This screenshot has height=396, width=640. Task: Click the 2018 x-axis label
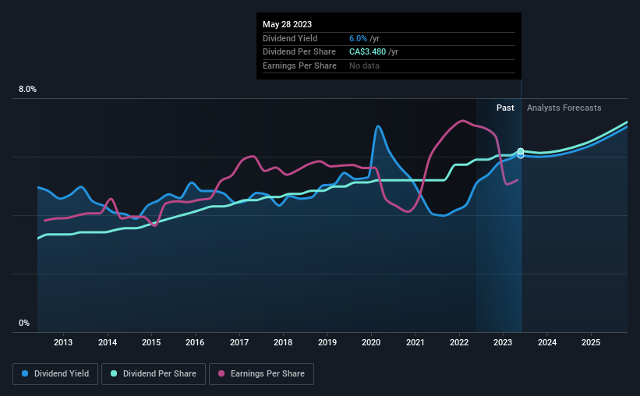283,342
